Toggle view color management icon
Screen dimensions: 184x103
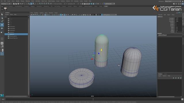[102, 15]
